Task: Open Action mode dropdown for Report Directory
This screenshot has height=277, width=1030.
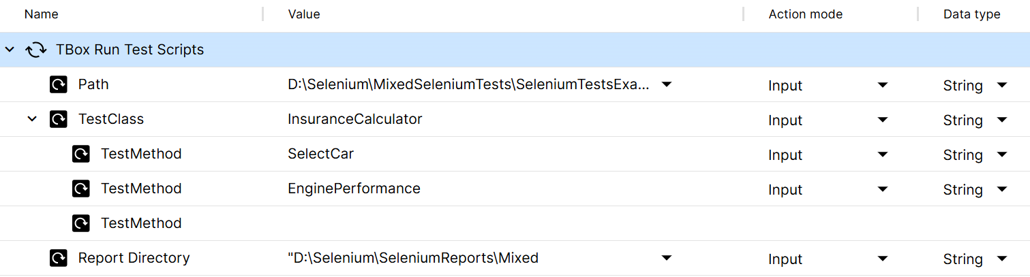Action: click(883, 259)
